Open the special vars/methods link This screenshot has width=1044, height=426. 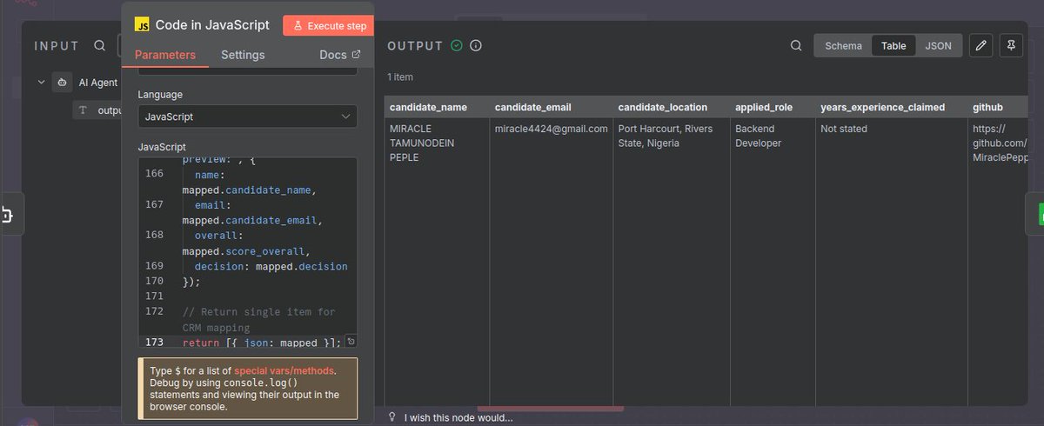click(x=284, y=370)
